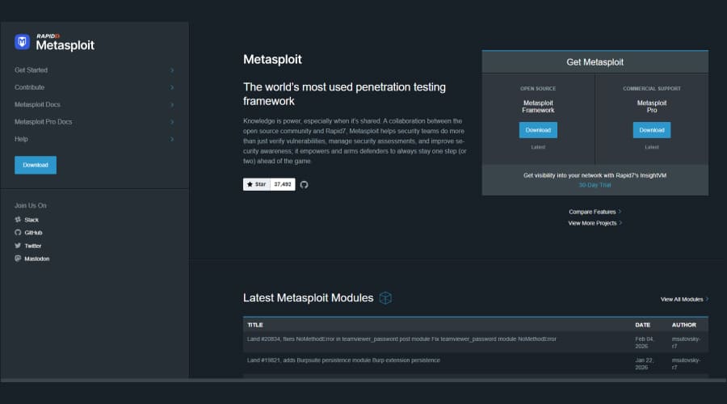Click the Latest Metasploit Modules heading

point(309,298)
